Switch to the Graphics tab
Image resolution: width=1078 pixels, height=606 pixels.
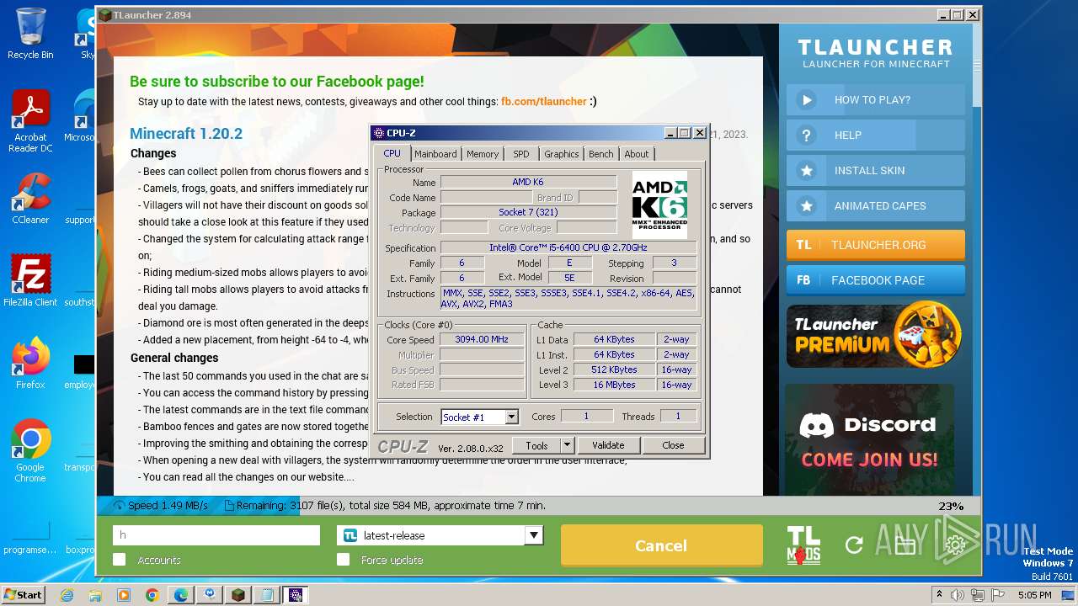562,154
